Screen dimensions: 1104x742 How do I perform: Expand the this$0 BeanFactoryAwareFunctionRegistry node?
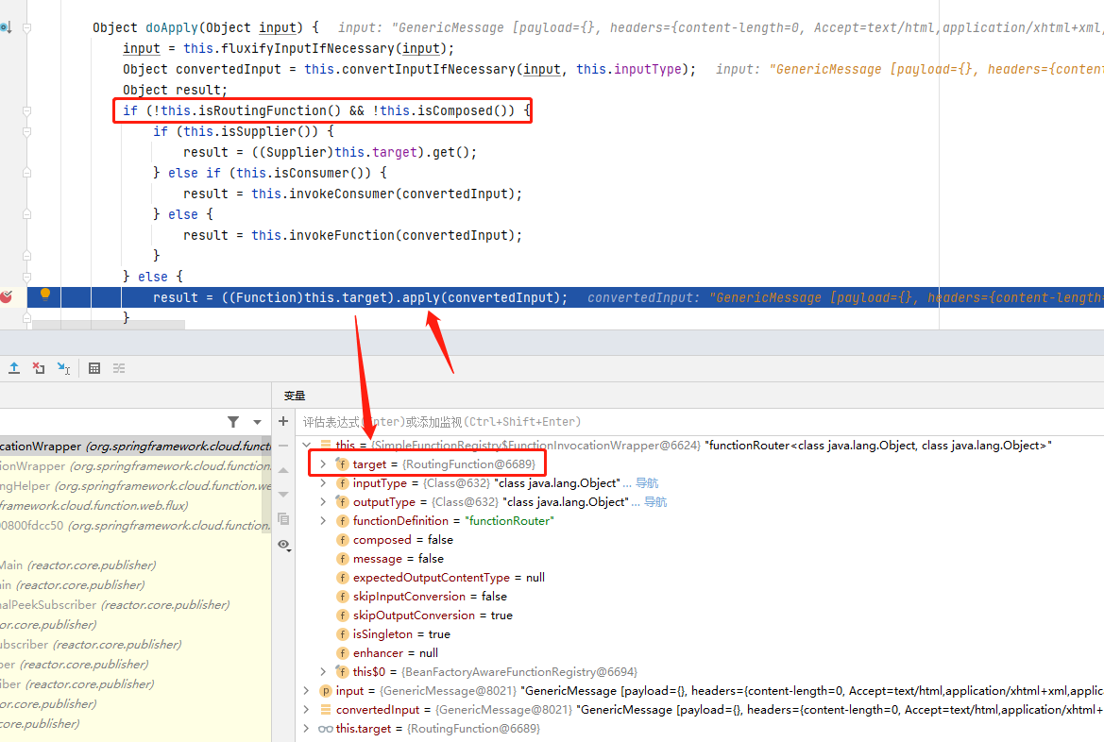pyautogui.click(x=322, y=671)
